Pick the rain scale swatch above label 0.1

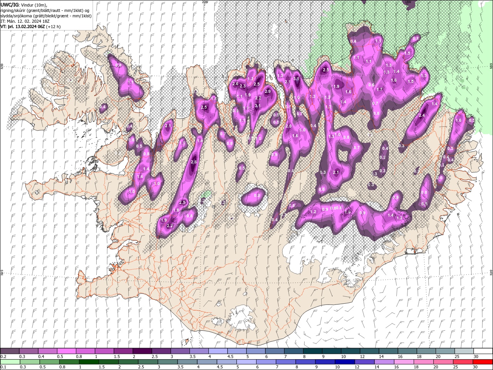coord(10,362)
